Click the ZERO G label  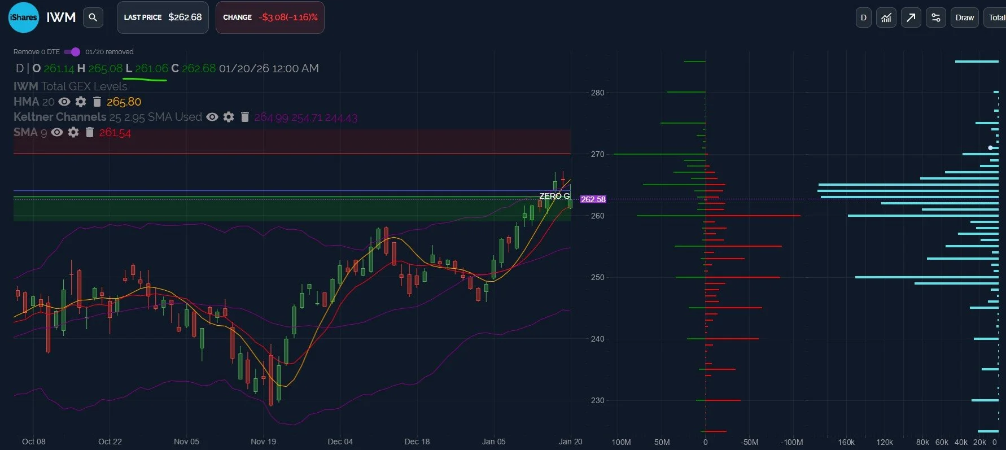pos(554,196)
